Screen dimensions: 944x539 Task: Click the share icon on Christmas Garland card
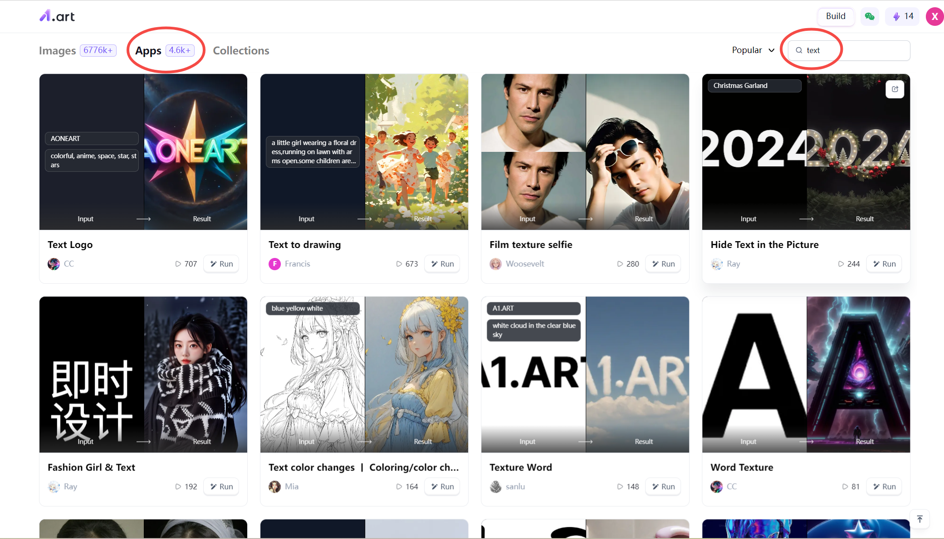coord(895,89)
